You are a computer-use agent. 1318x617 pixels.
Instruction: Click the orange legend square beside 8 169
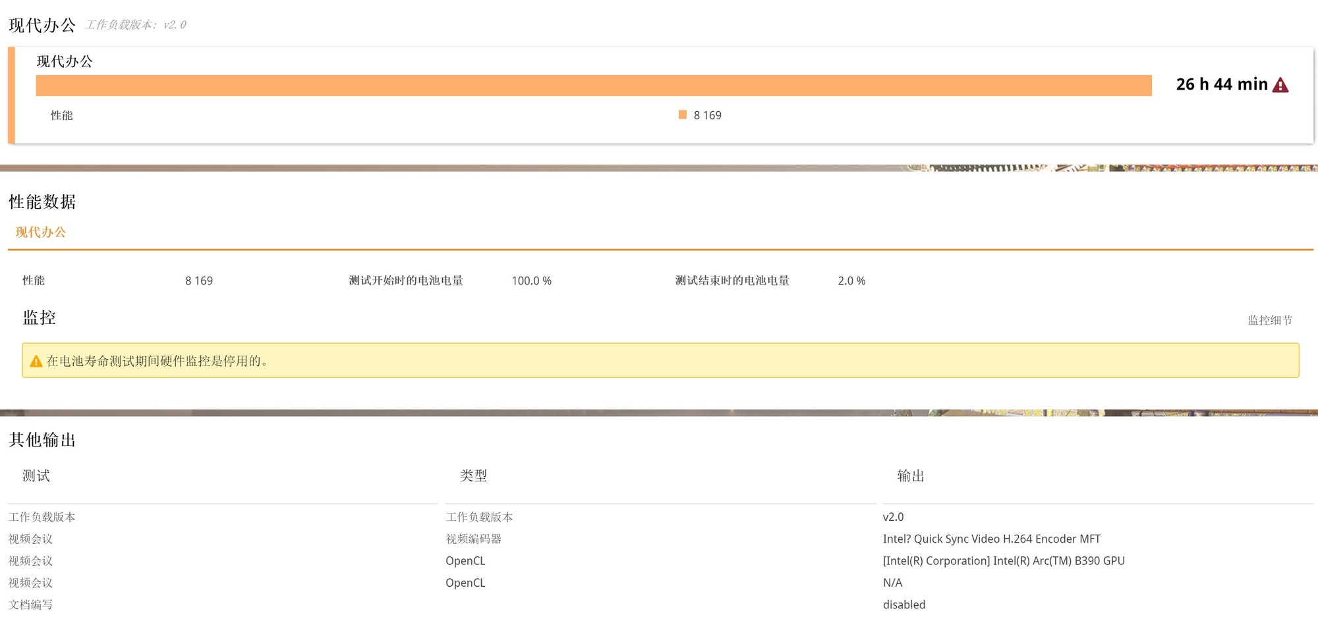(x=683, y=115)
